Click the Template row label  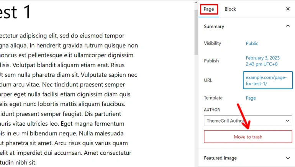click(x=213, y=98)
